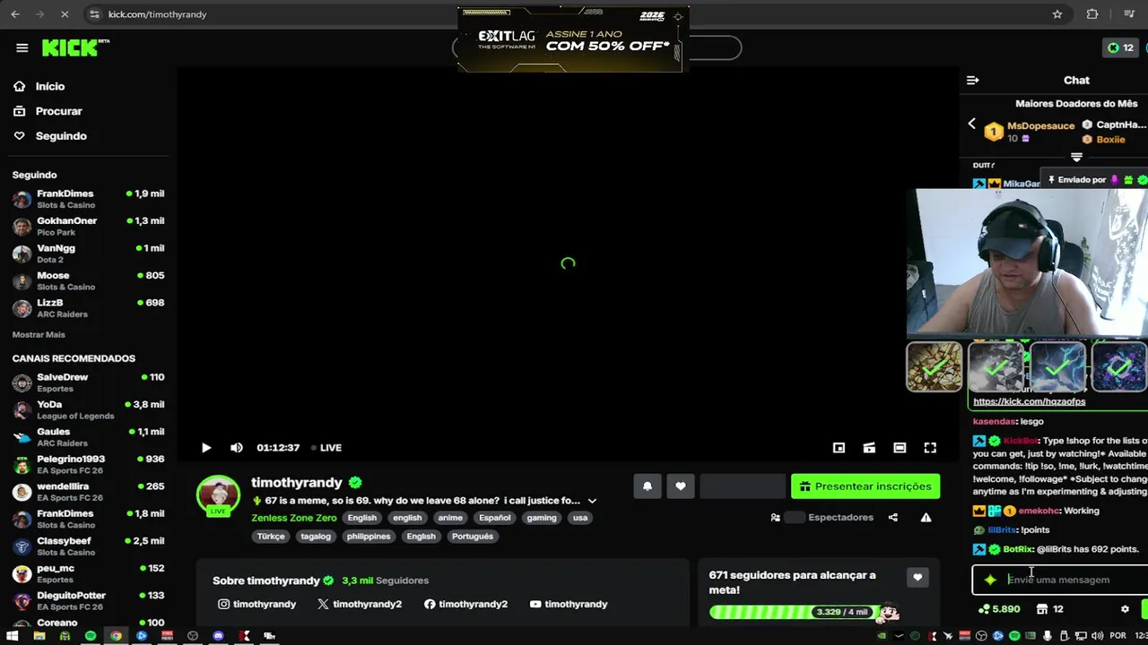Collapse the chat panel
The width and height of the screenshot is (1148, 645).
(x=972, y=81)
